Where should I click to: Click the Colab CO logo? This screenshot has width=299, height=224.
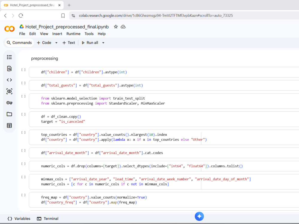tap(9, 29)
